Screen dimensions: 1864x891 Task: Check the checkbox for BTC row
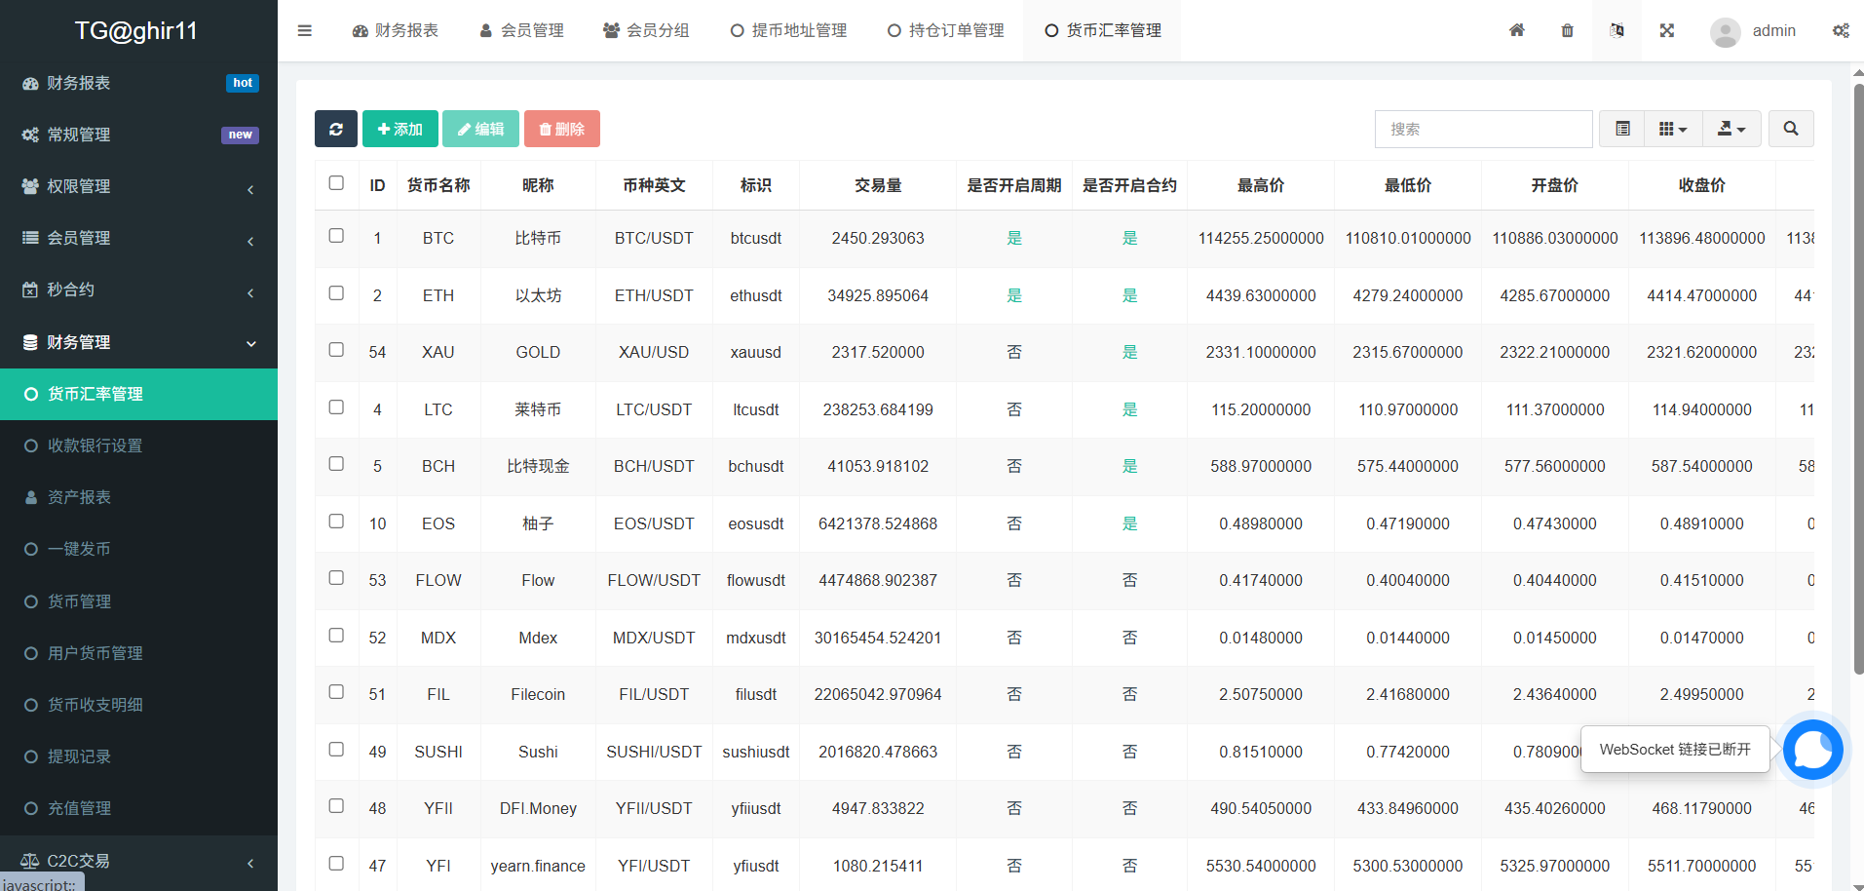(336, 236)
